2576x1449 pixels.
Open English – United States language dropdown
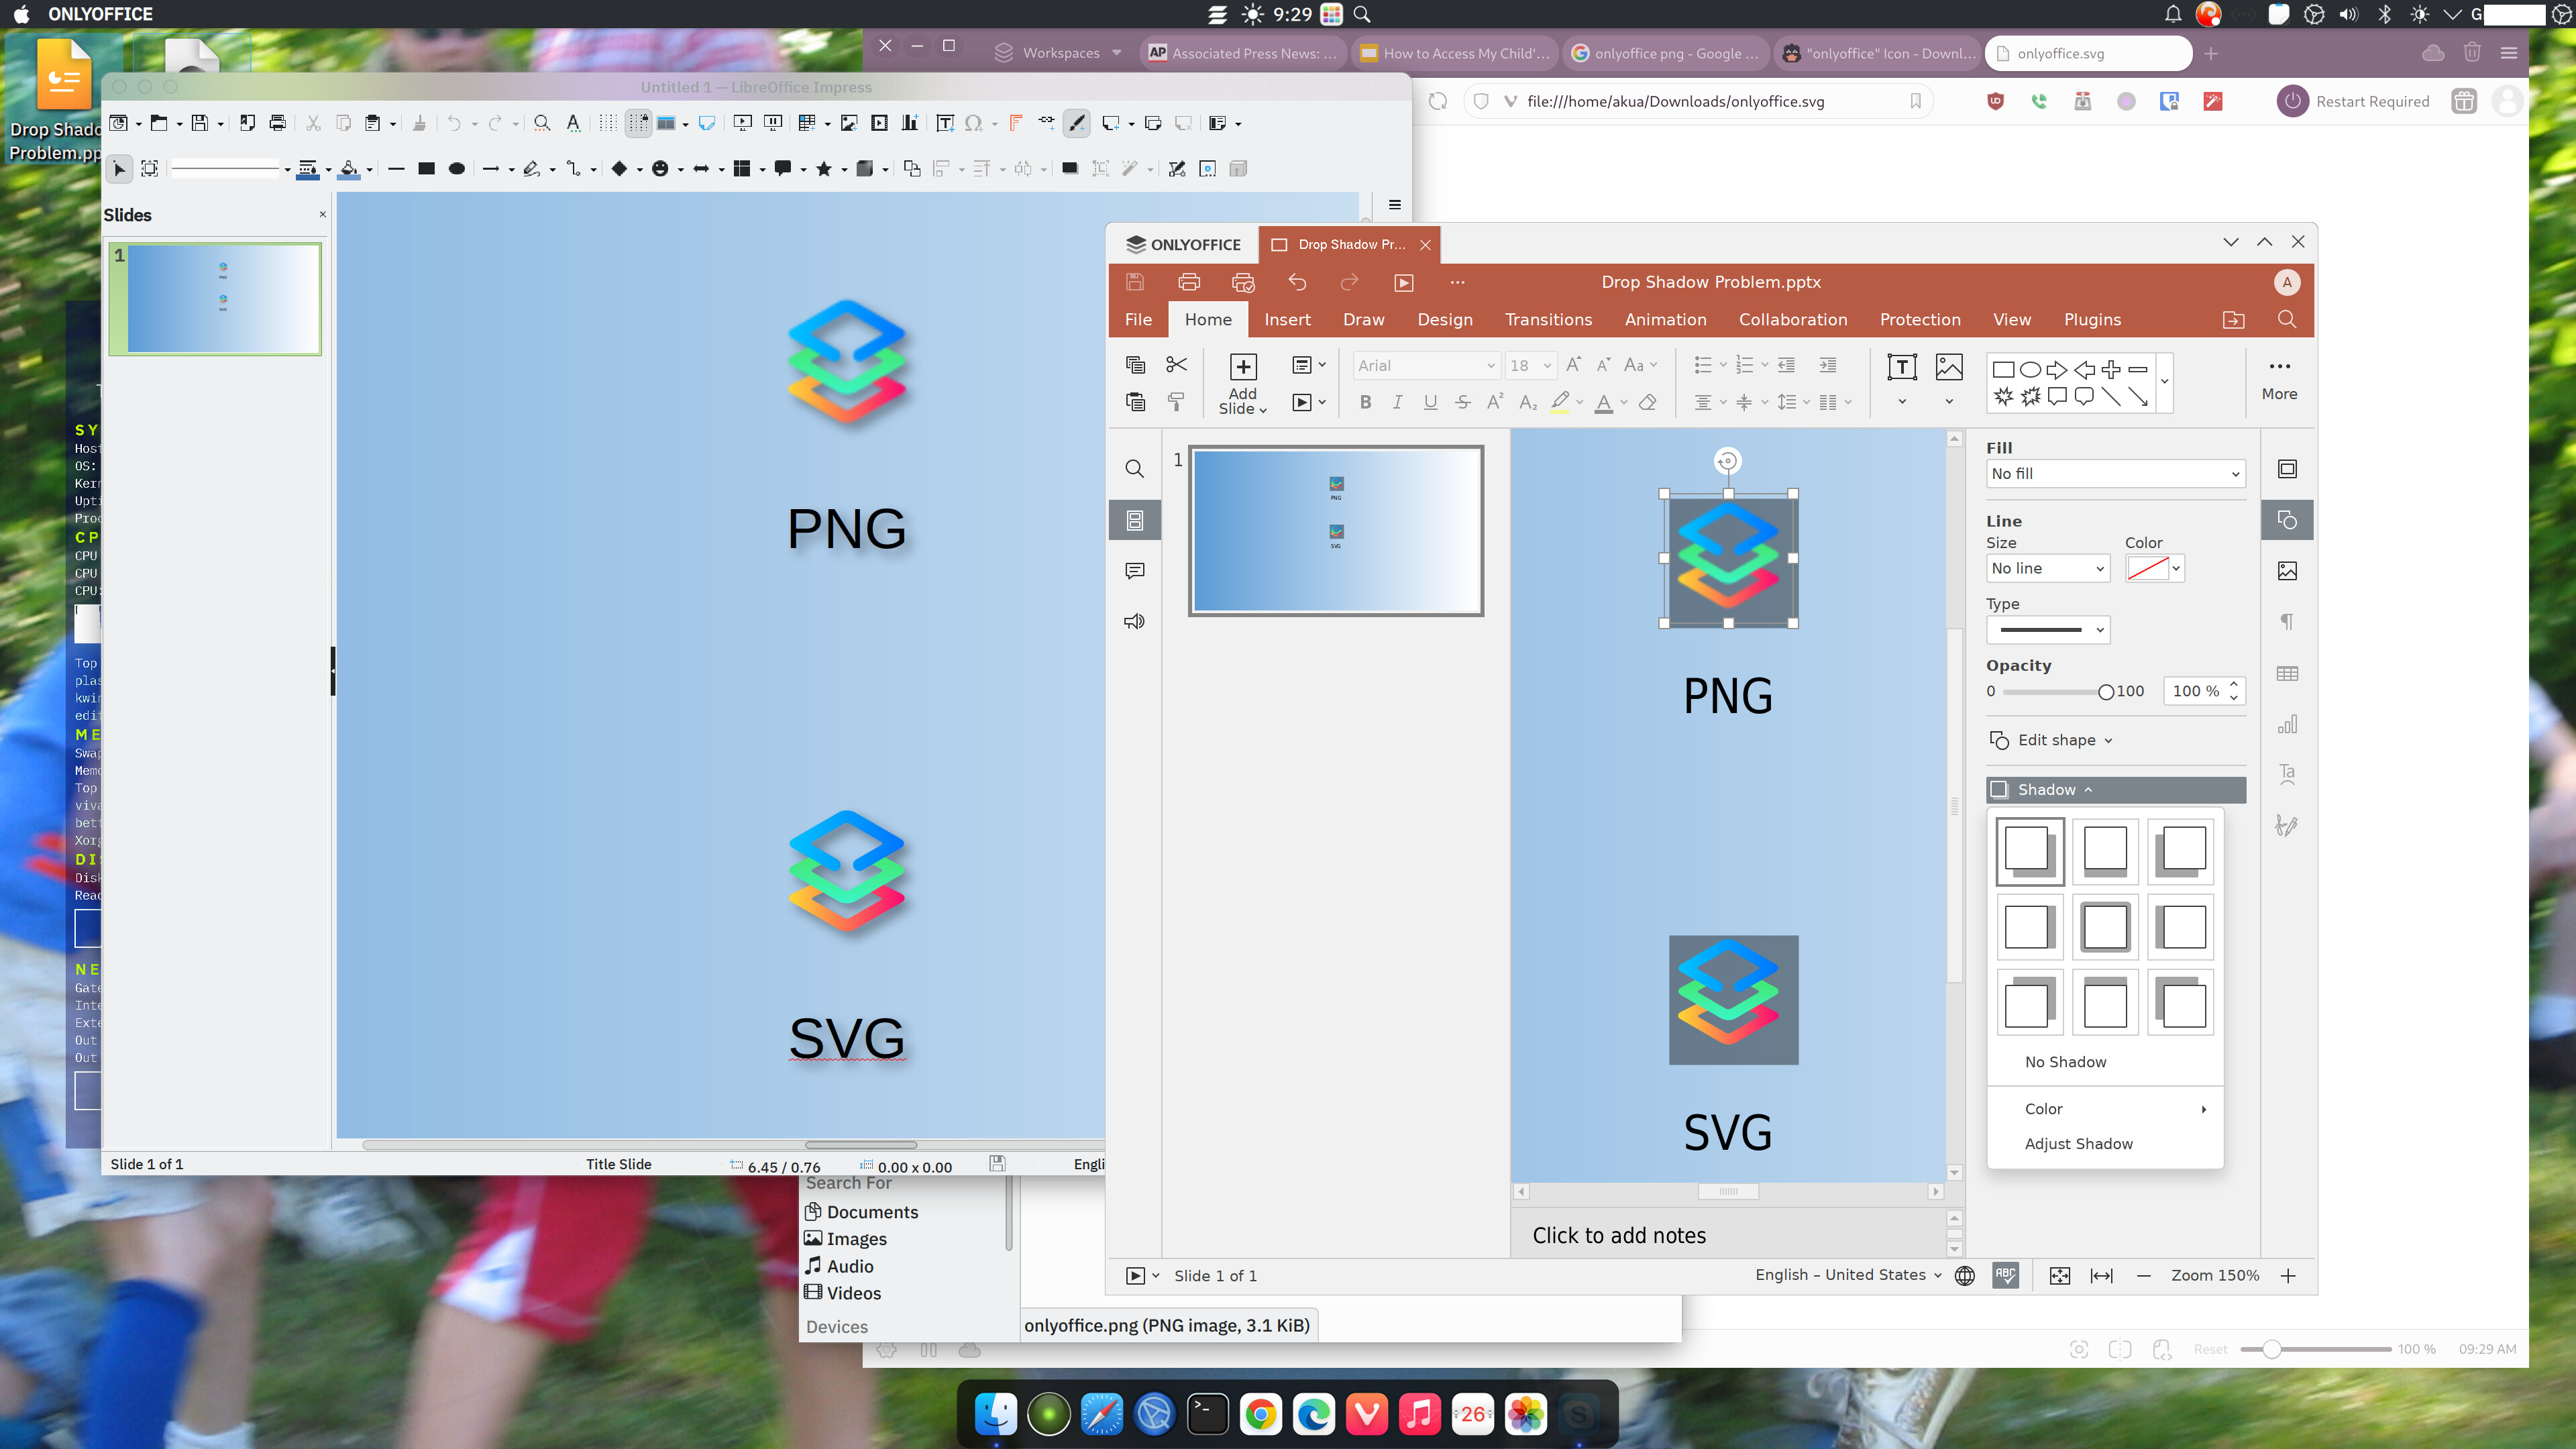pos(1848,1275)
